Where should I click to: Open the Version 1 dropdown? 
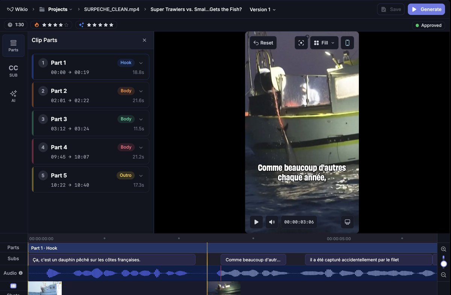point(263,9)
